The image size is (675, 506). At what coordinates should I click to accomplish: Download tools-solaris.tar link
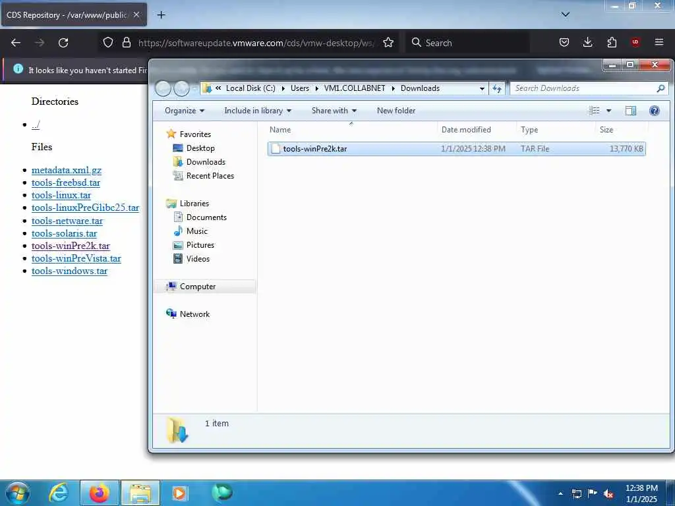tap(64, 233)
